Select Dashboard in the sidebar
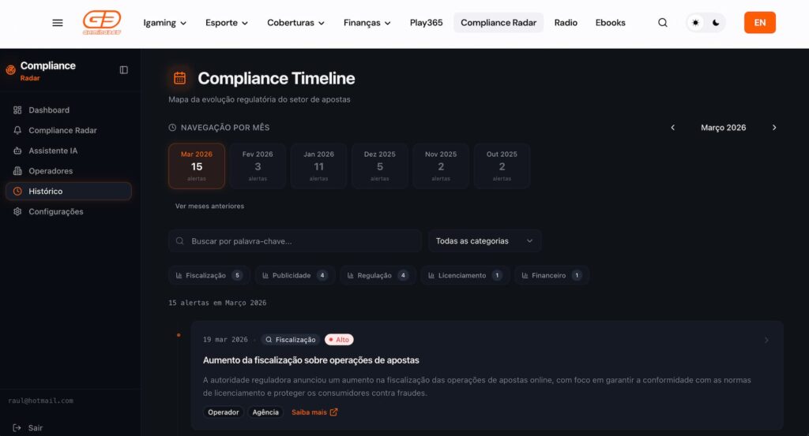The width and height of the screenshot is (809, 436). tap(49, 110)
